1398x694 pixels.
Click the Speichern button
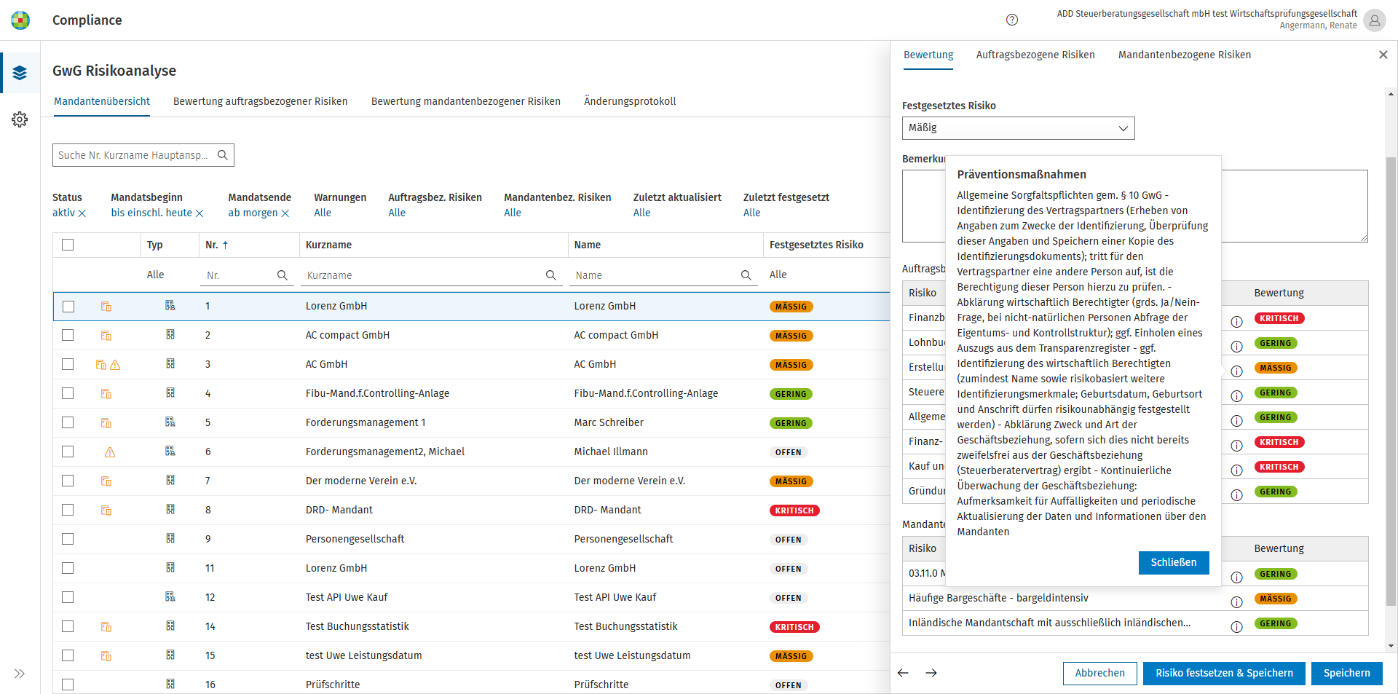pyautogui.click(x=1346, y=673)
